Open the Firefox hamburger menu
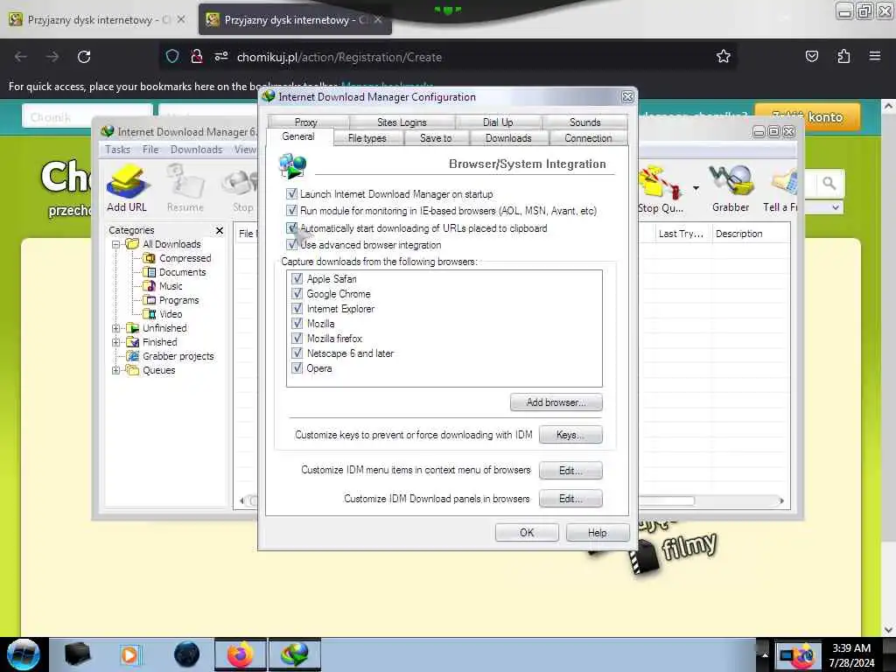 pyautogui.click(x=875, y=56)
